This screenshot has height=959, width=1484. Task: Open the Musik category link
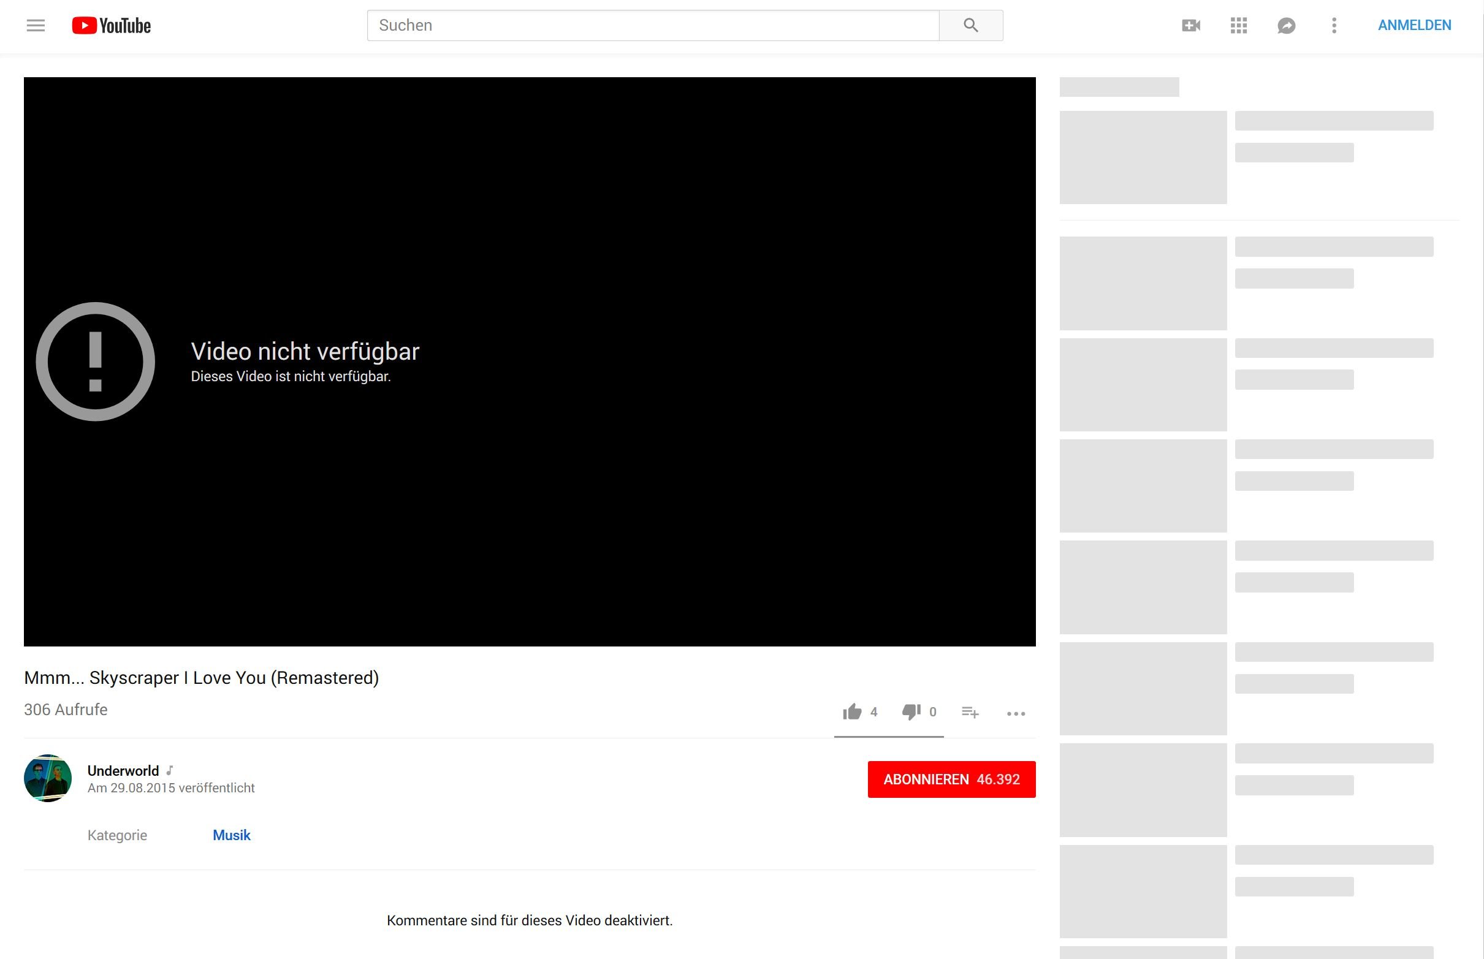pyautogui.click(x=231, y=835)
